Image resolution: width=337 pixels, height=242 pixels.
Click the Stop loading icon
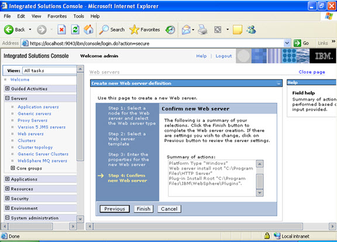pyautogui.click(x=61, y=30)
